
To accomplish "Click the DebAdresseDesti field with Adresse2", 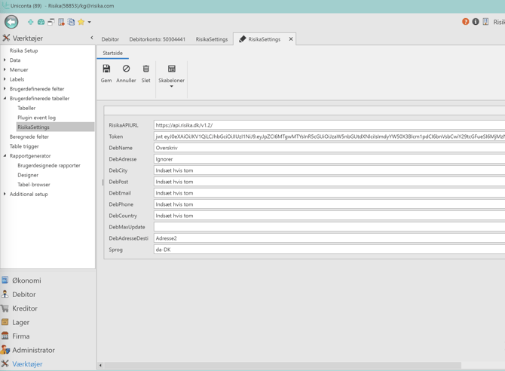I will pyautogui.click(x=329, y=238).
